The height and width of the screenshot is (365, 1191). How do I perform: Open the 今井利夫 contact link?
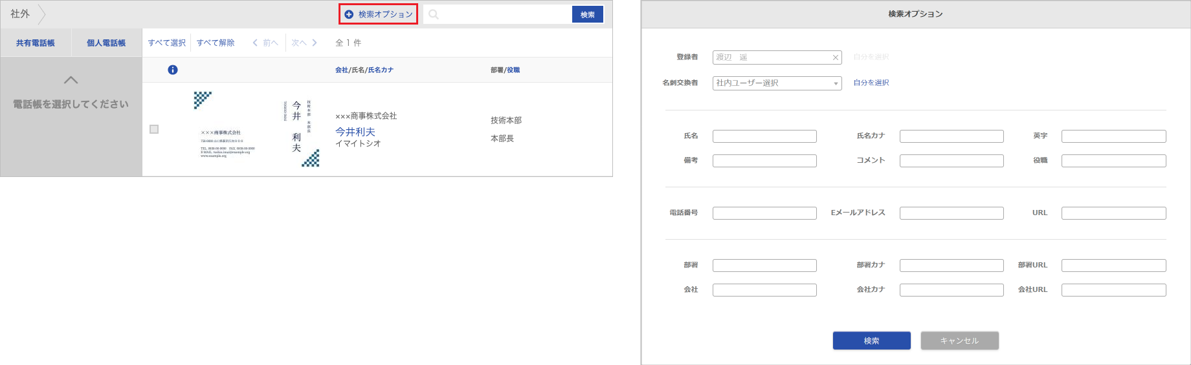coord(355,132)
